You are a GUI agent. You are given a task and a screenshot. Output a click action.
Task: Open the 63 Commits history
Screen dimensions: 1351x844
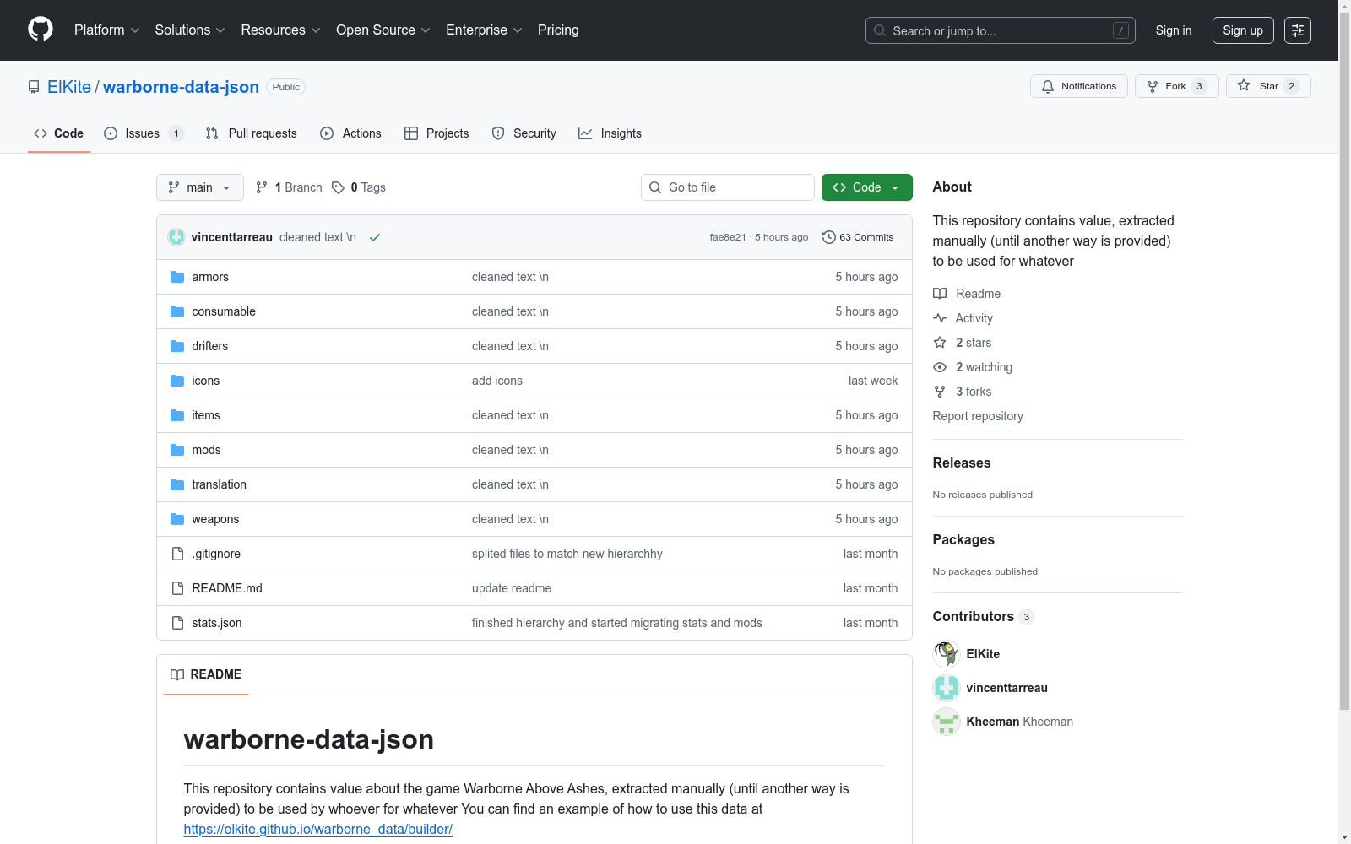coord(858,237)
